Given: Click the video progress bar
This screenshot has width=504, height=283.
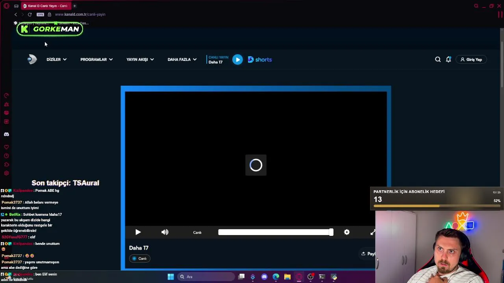Looking at the screenshot, I should pyautogui.click(x=276, y=232).
